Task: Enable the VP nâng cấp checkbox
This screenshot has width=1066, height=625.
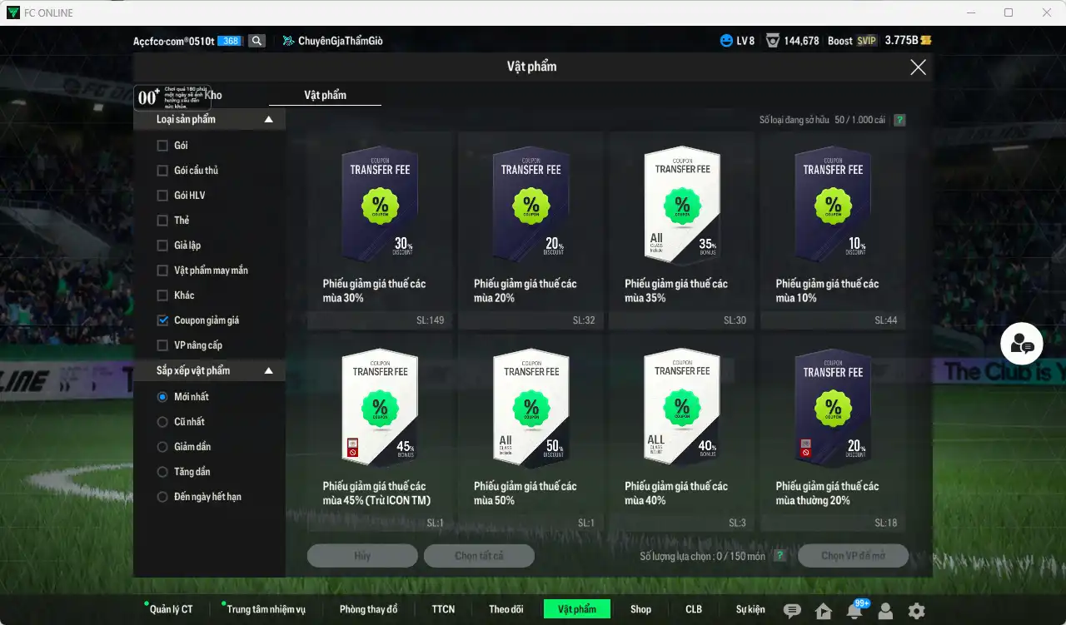Action: coord(162,345)
